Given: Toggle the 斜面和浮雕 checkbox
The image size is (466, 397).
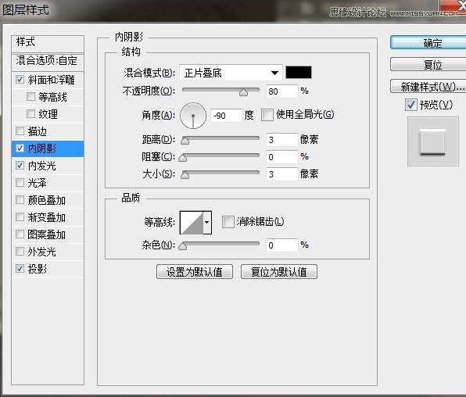Looking at the screenshot, I should point(20,80).
